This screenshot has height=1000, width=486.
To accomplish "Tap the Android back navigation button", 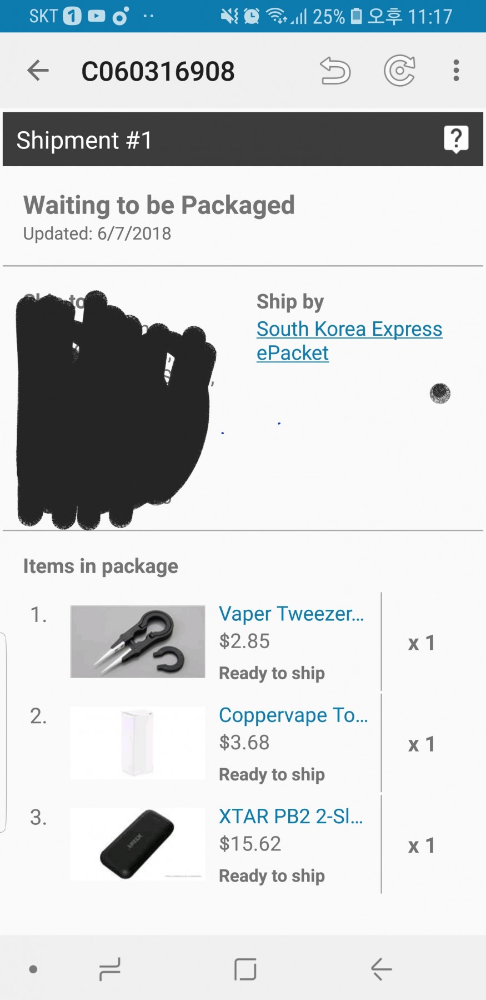I will click(381, 969).
